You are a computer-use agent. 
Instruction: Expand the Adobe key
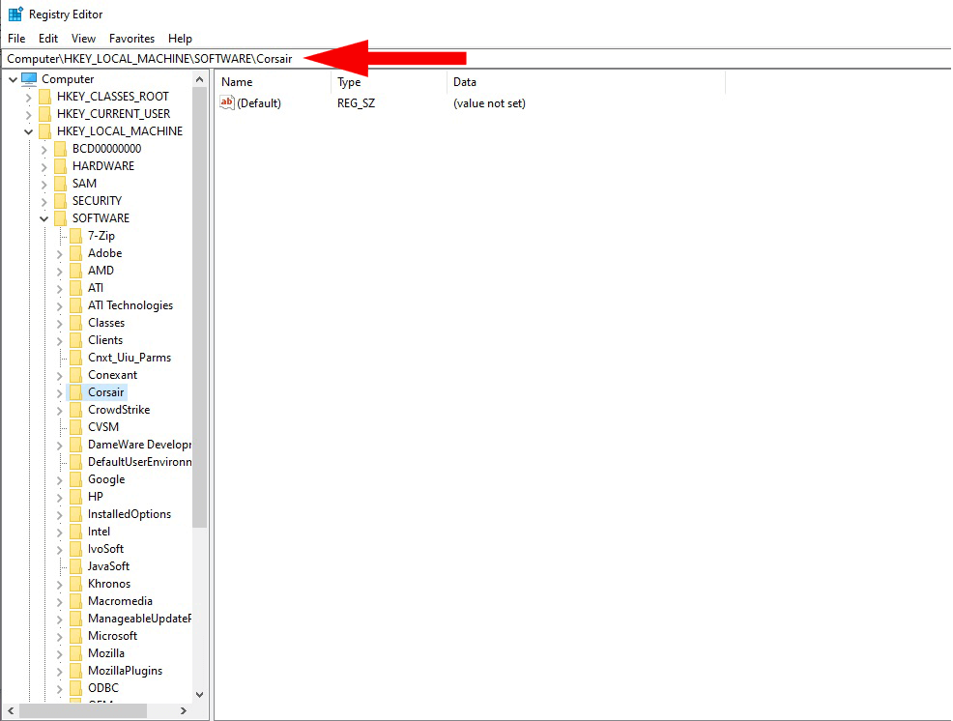(59, 253)
